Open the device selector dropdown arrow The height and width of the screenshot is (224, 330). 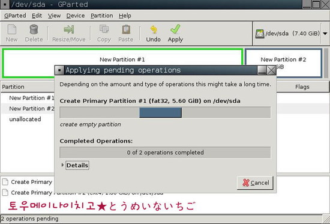325,34
